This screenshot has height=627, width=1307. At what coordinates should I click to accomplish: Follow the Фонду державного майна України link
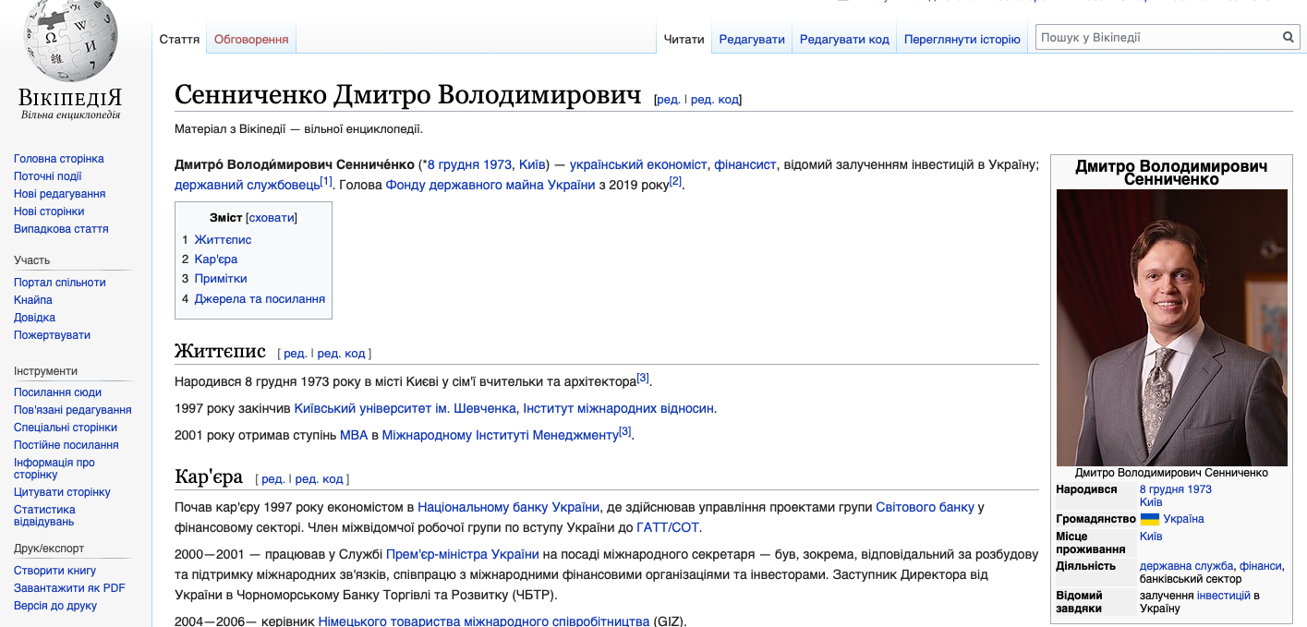tap(490, 185)
